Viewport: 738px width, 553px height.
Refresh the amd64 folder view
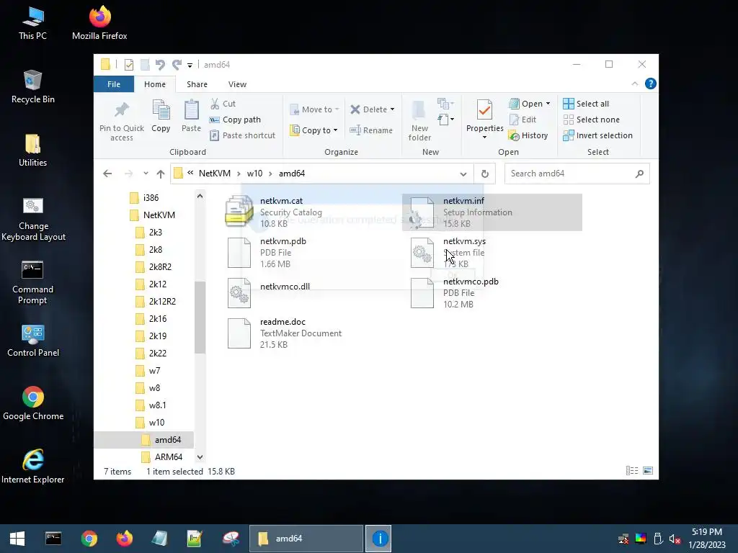click(485, 174)
